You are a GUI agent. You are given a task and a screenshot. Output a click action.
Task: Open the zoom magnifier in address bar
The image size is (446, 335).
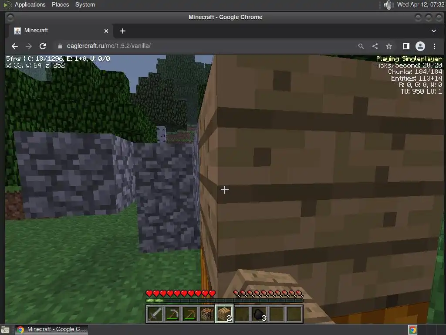(361, 46)
